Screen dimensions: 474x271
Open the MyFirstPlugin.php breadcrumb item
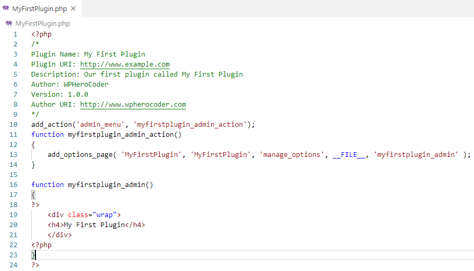tap(42, 24)
